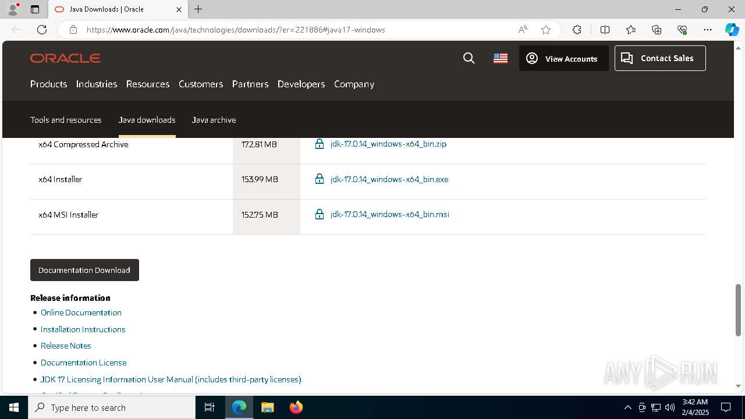Switch to Java archive tab
This screenshot has height=419, width=745.
point(214,120)
